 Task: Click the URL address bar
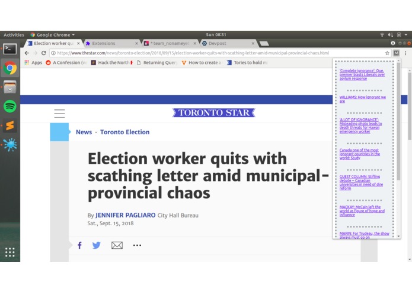click(x=219, y=53)
